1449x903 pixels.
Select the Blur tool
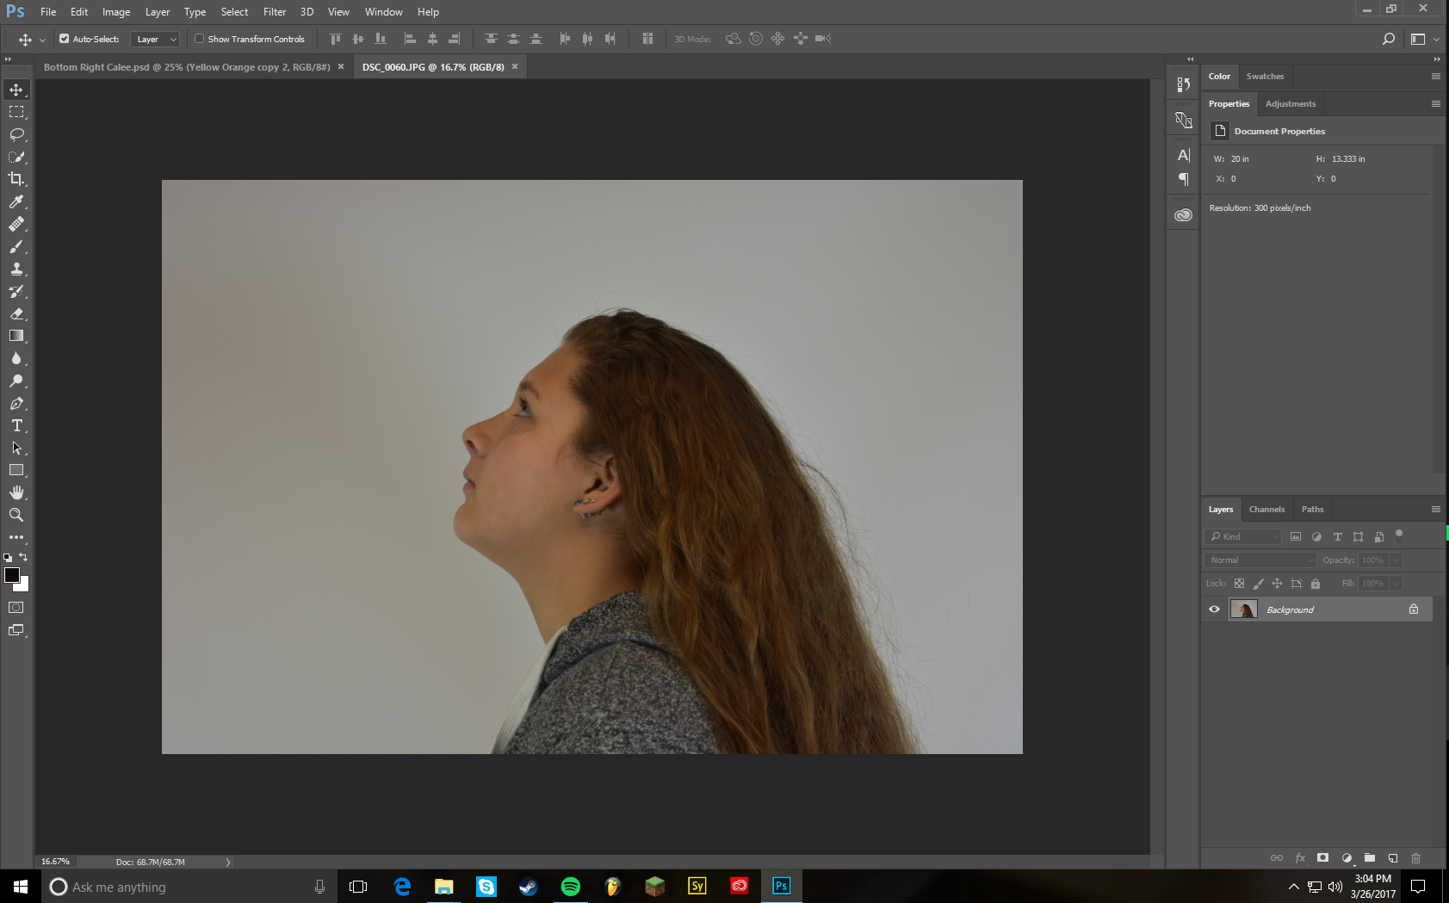tap(16, 358)
